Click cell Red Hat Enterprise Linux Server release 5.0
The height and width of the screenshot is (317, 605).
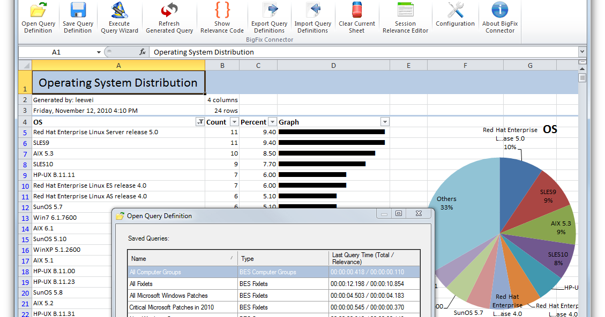pyautogui.click(x=118, y=132)
